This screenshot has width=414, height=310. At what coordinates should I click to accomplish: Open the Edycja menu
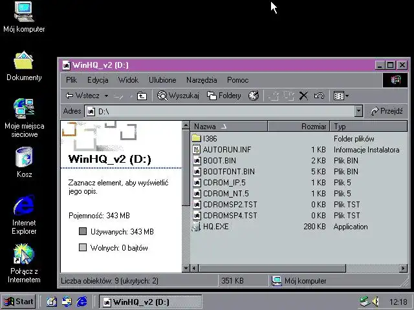click(x=98, y=80)
